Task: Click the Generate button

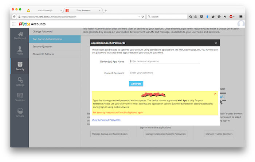Action: point(136,84)
